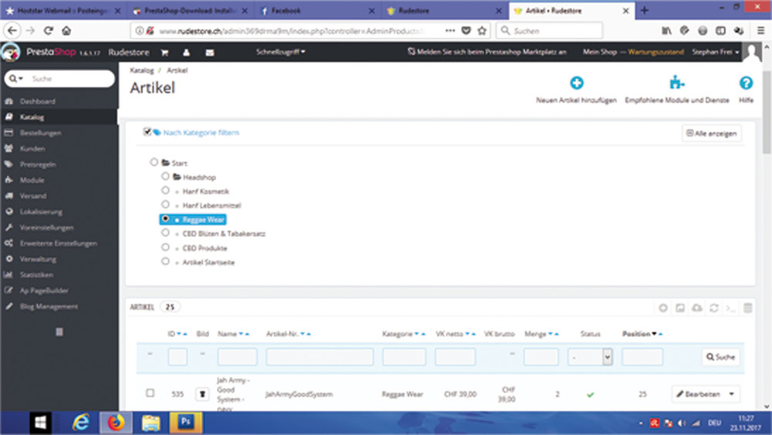Open new browser tab plus
This screenshot has height=435, width=772.
point(645,10)
